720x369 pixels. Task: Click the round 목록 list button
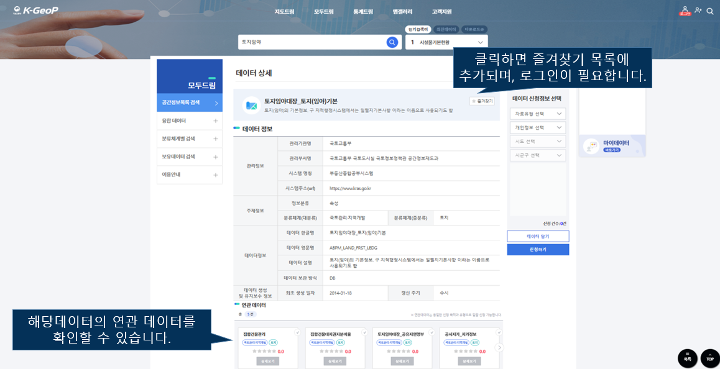[687, 358]
